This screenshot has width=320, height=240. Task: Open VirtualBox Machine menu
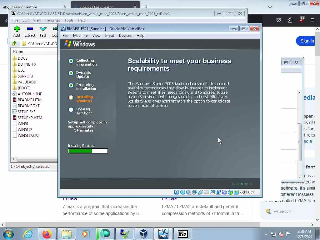80,36
